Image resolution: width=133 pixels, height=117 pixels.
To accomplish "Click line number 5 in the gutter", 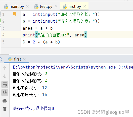I will click(3, 42).
